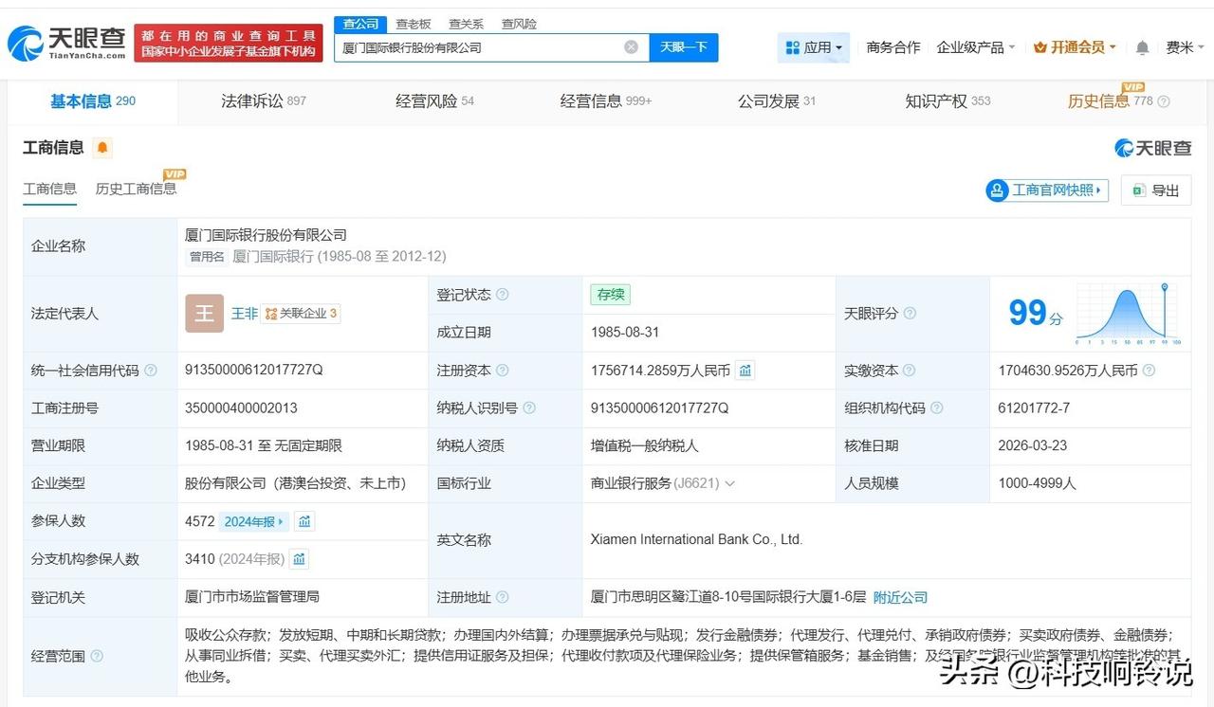1214x707 pixels.
Task: Open the 参保人数 trend chart icon
Action: pyautogui.click(x=303, y=521)
